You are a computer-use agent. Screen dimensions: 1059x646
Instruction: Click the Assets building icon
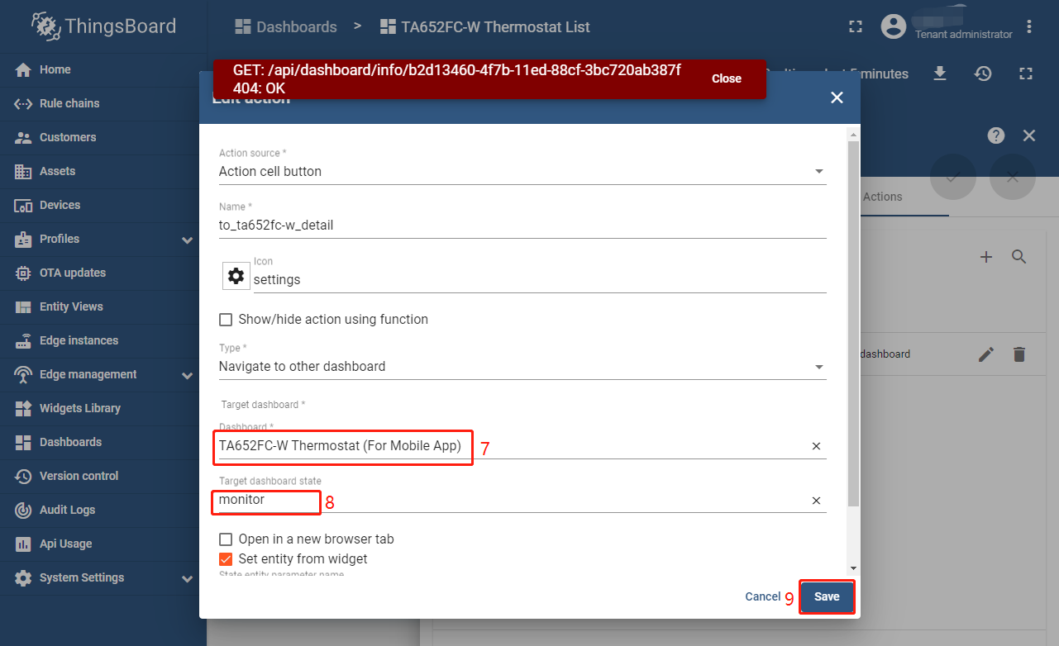coord(24,171)
